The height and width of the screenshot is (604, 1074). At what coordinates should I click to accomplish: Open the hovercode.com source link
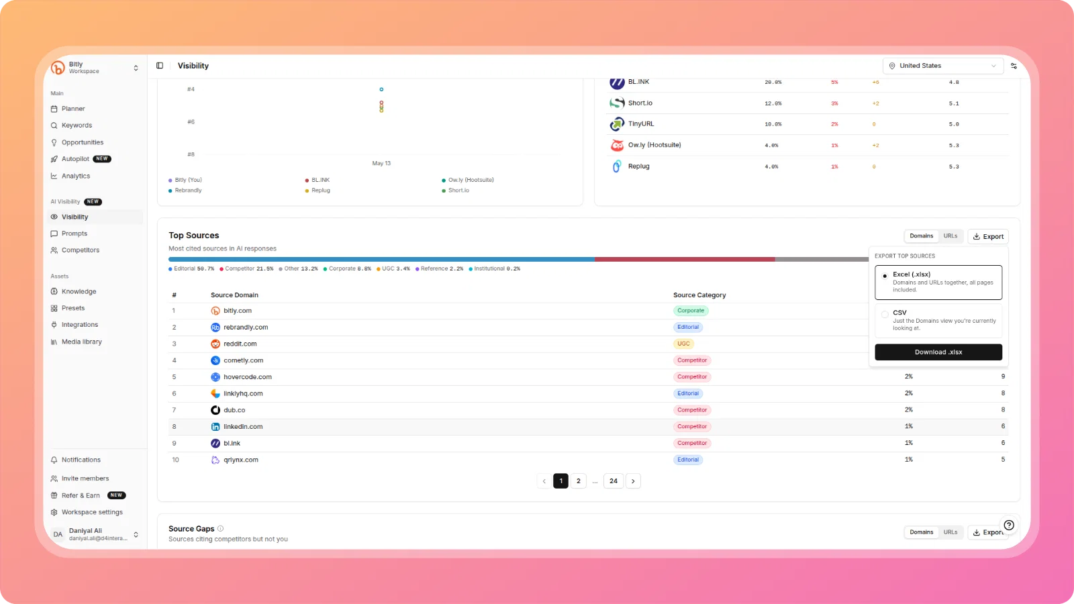point(248,377)
